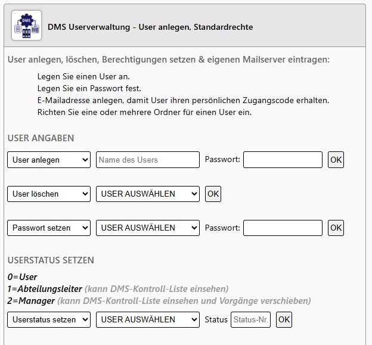Open the "Passwort setzen" action dropdown

pos(49,228)
